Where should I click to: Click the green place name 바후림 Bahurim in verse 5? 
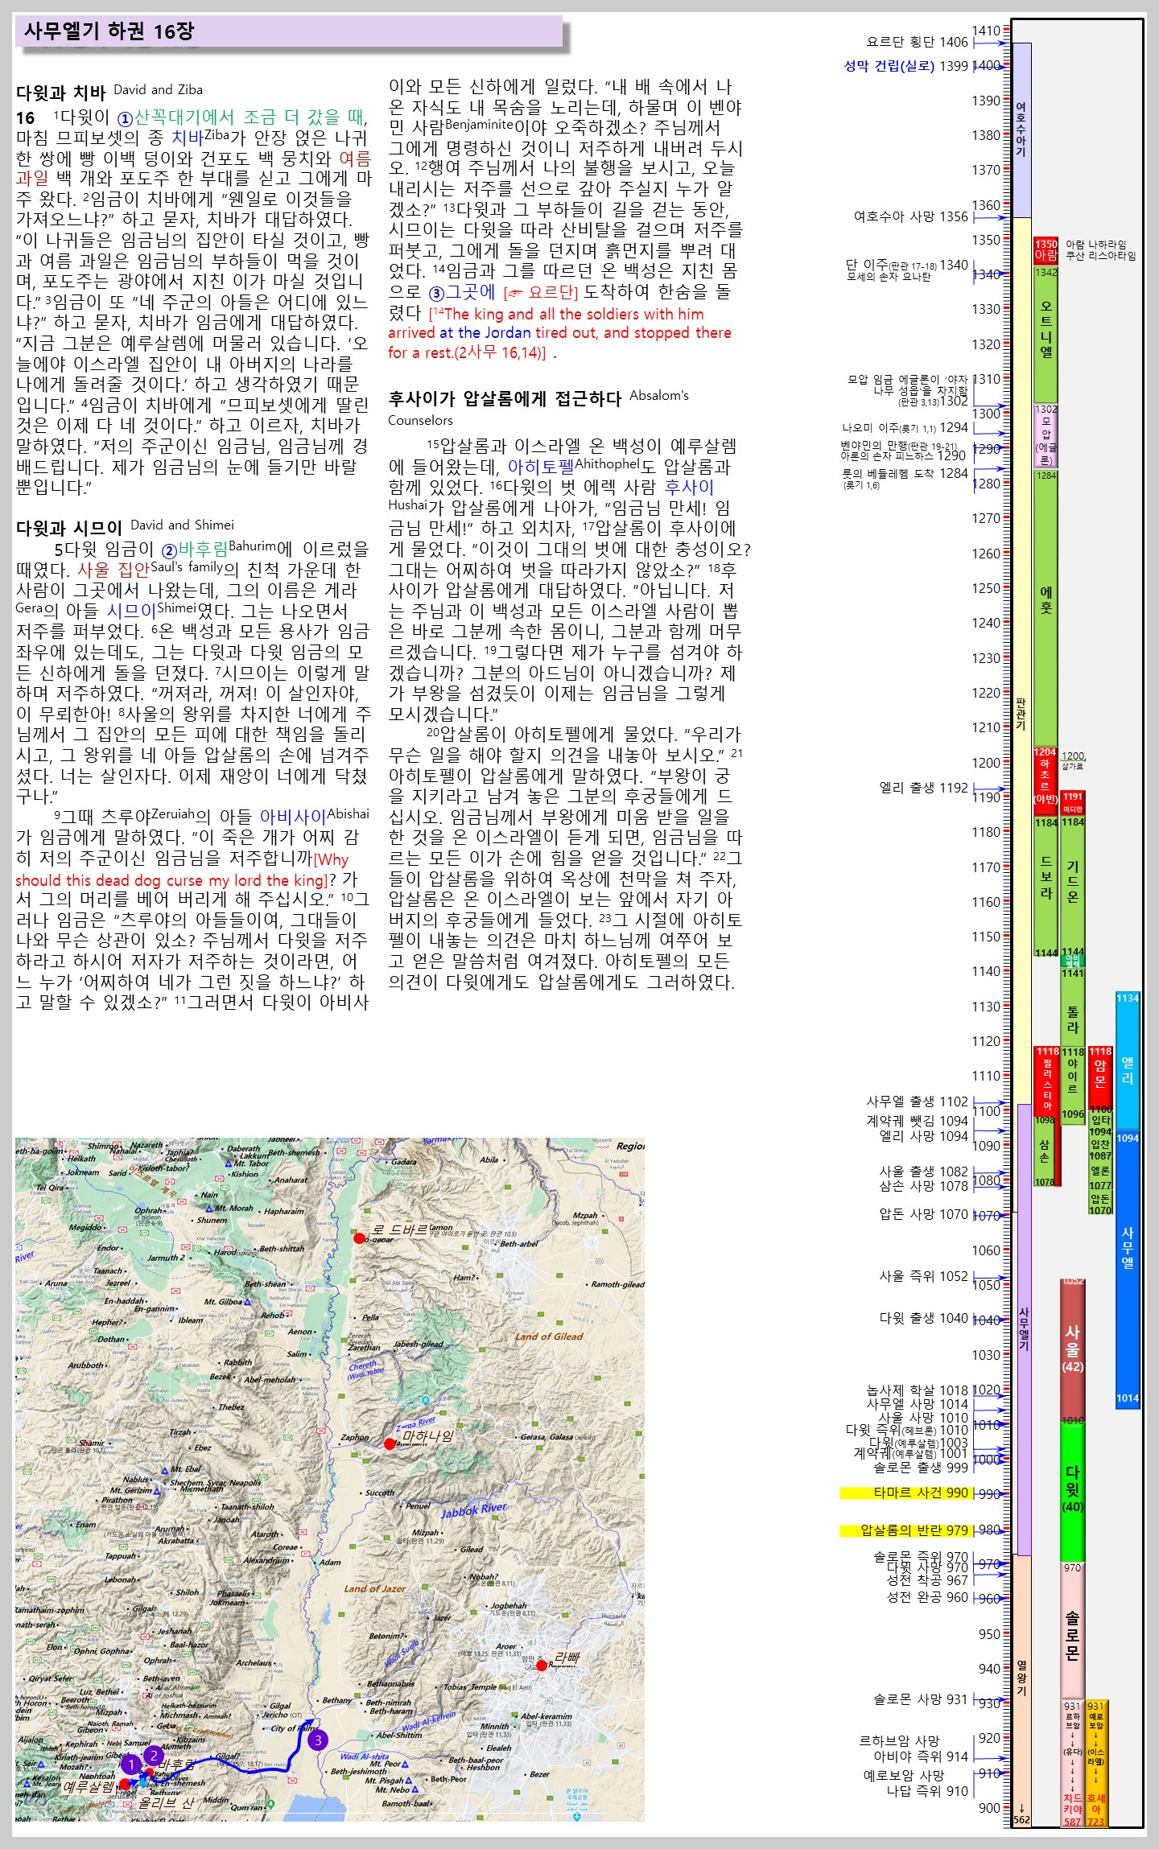click(227, 549)
